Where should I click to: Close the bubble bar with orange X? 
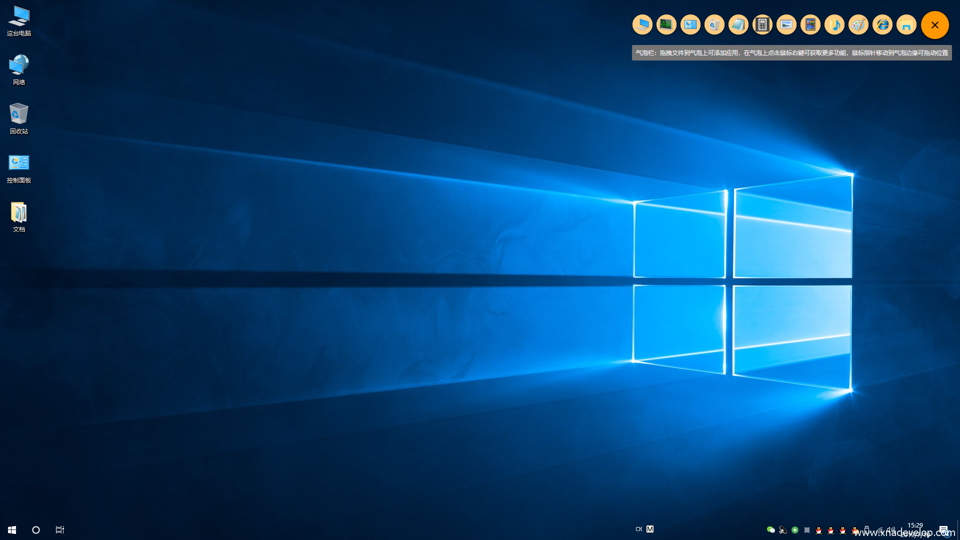[934, 25]
